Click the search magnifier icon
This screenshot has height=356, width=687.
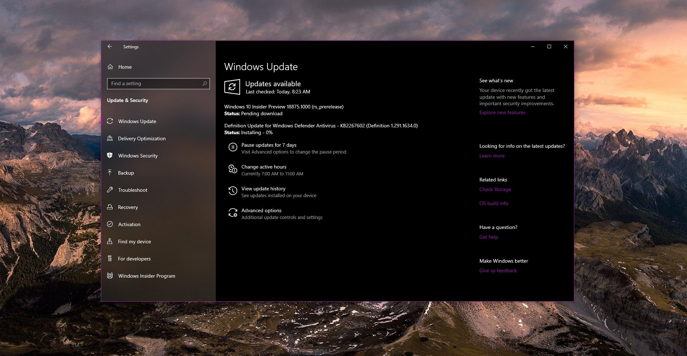pyautogui.click(x=205, y=83)
